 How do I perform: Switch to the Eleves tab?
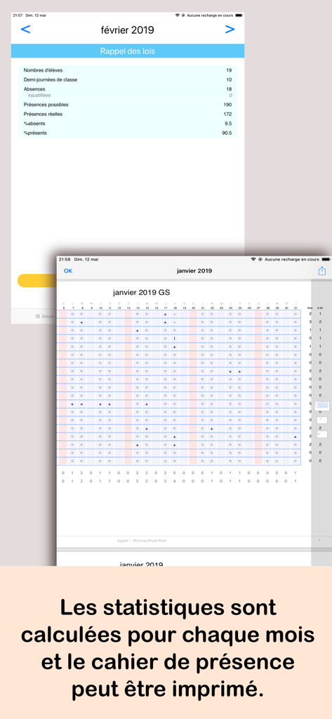pyautogui.click(x=45, y=316)
